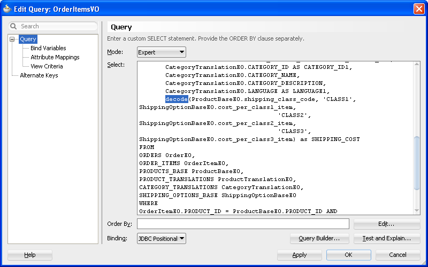Screen dimensions: 428x267
Task: Click the Search field in left panel
Action: tap(53, 26)
